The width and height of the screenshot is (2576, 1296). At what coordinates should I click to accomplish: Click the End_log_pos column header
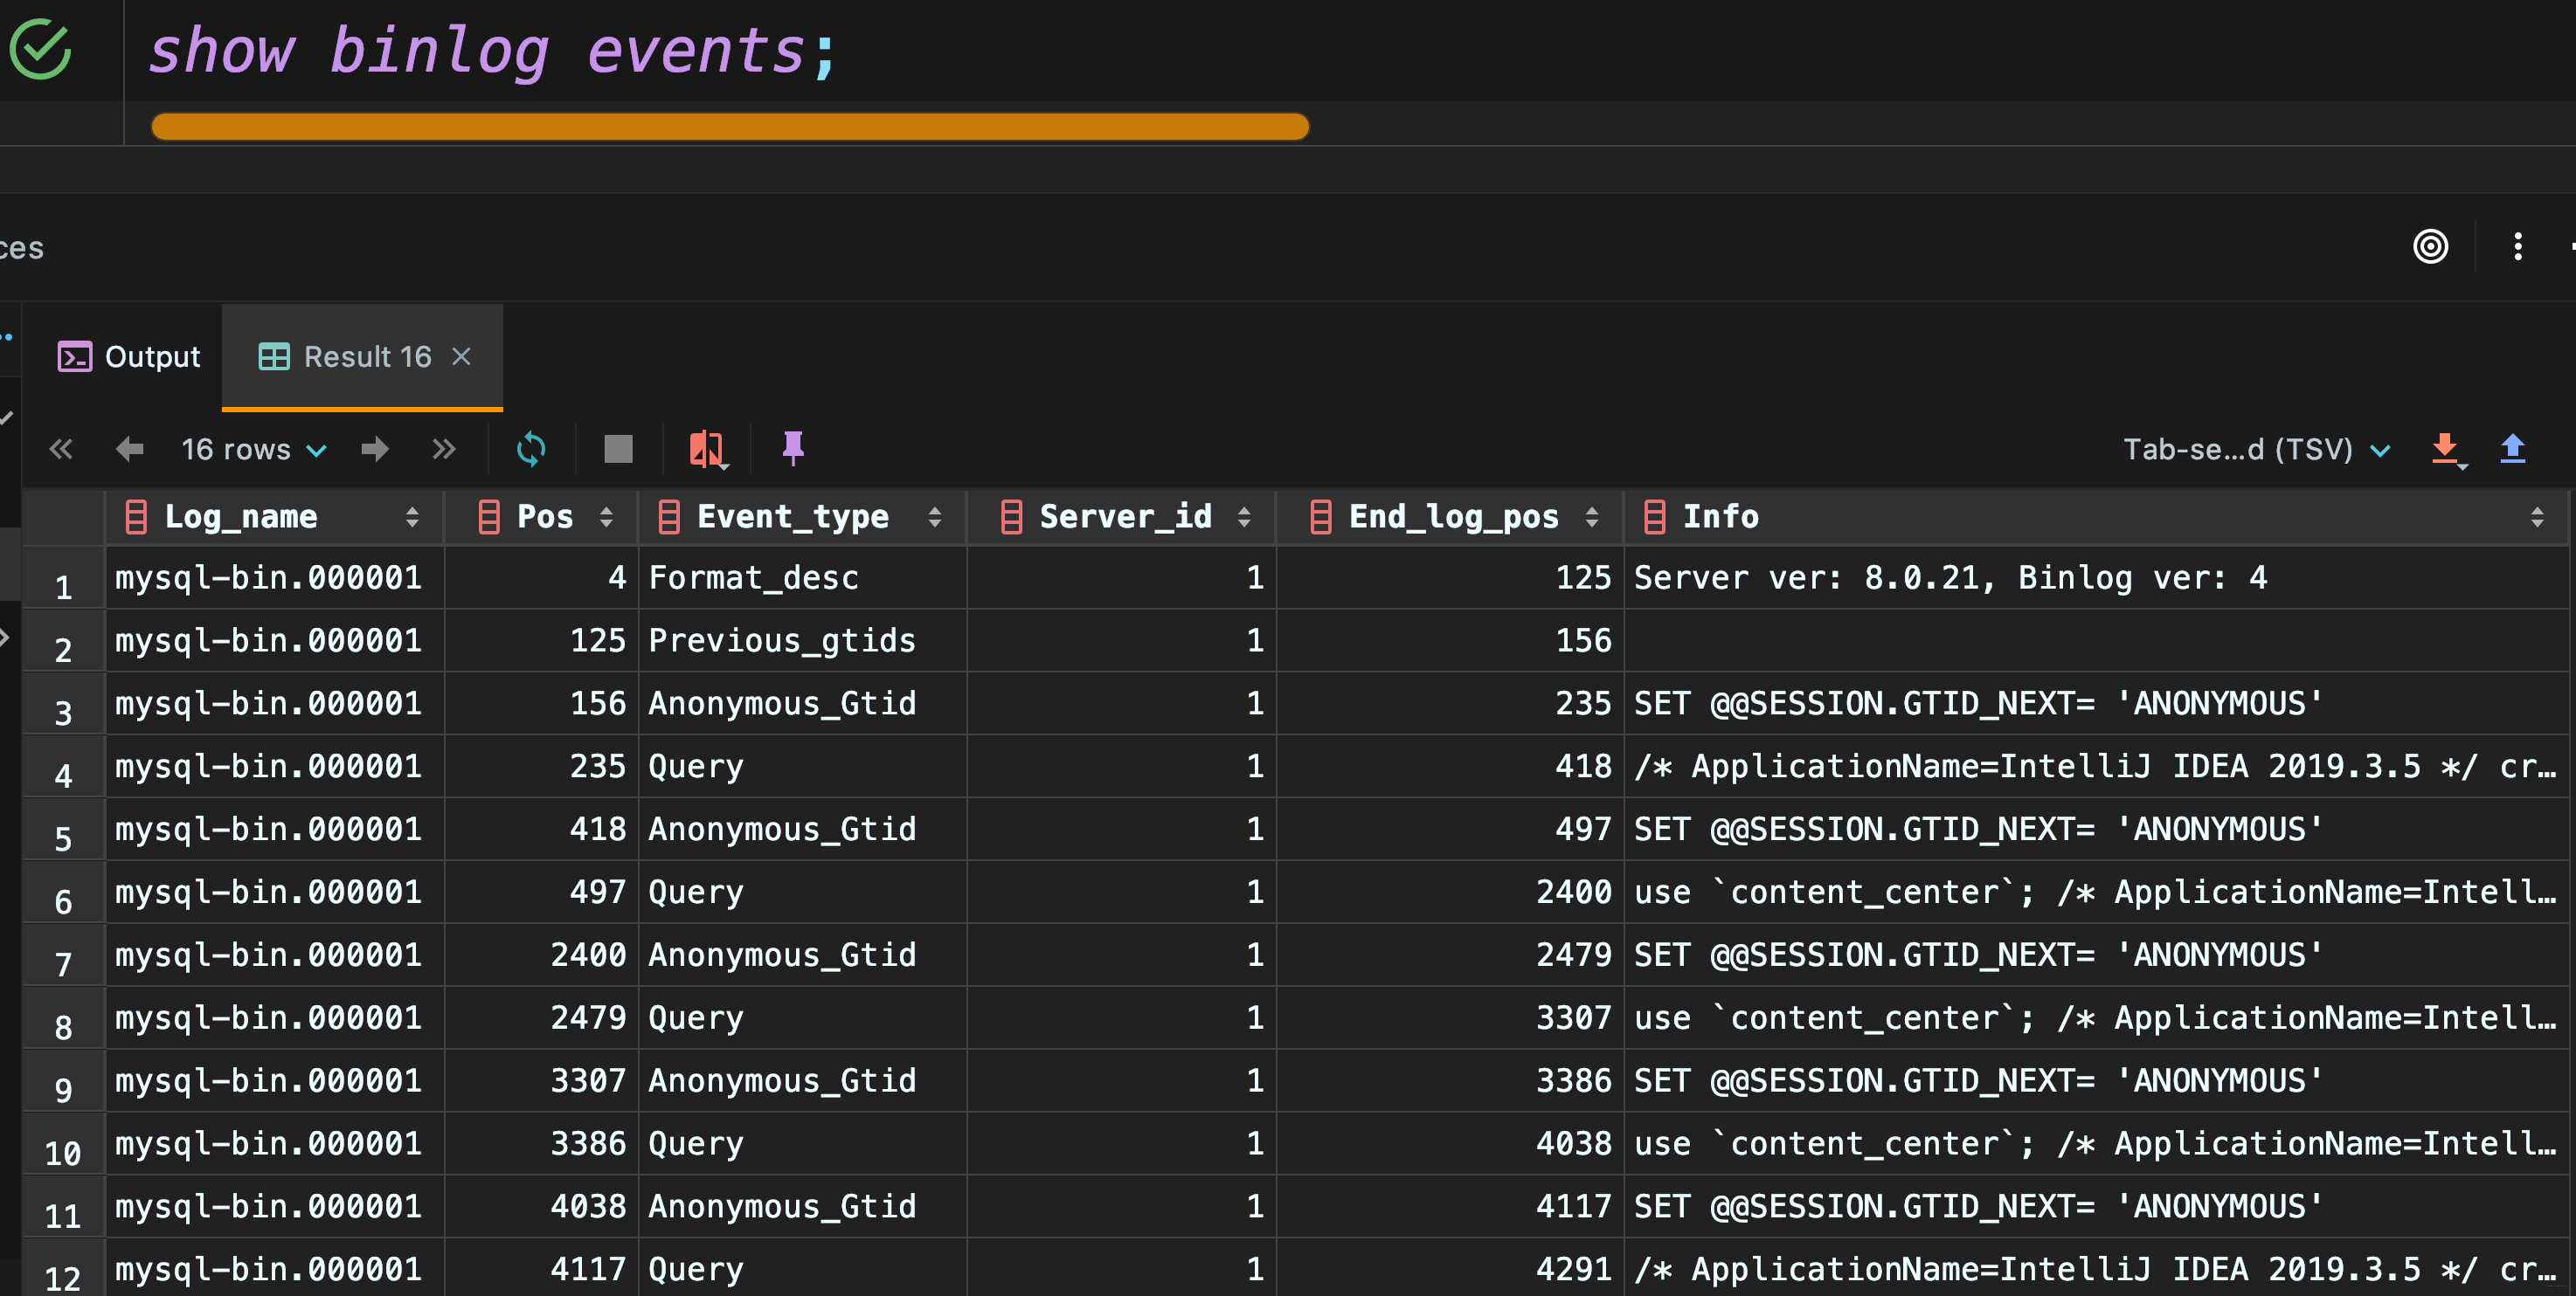(1452, 517)
